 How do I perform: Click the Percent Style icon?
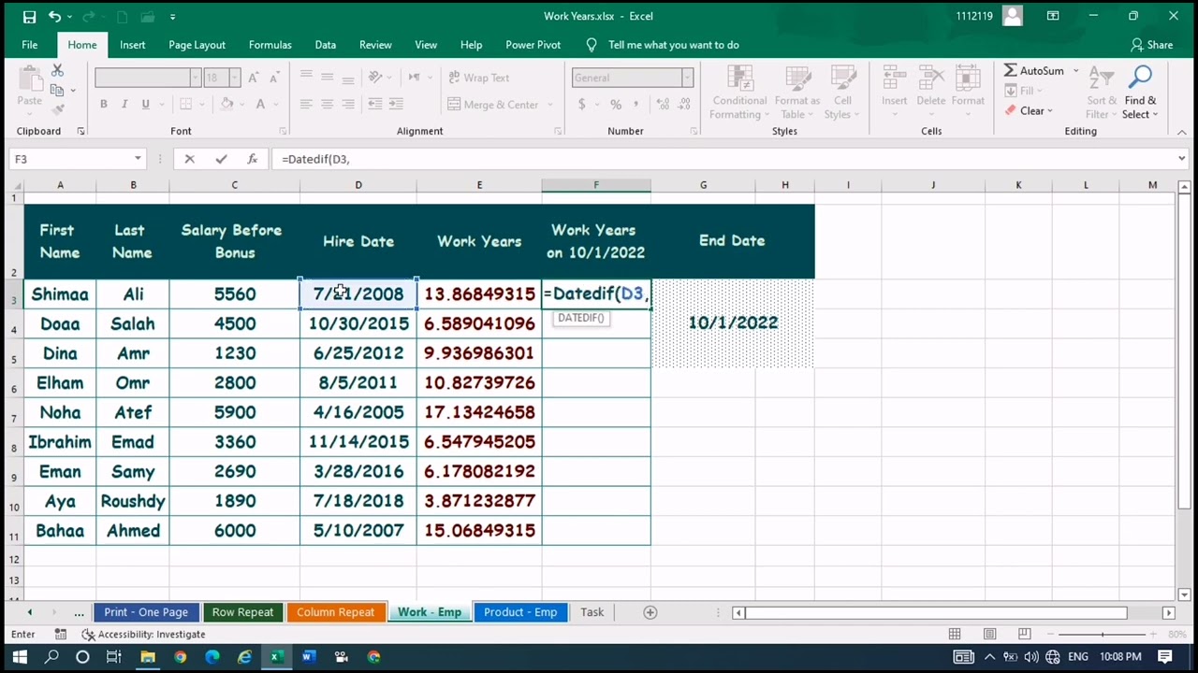616,105
